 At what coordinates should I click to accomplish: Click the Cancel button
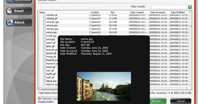click(x=181, y=101)
